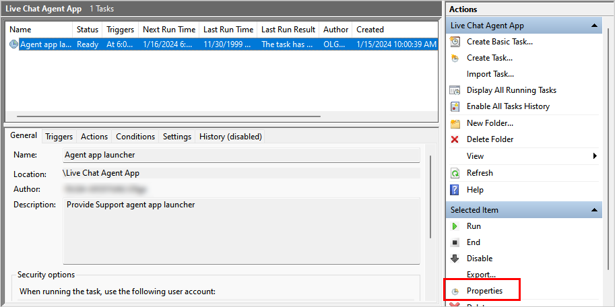Collapse the Selected Item section
The width and height of the screenshot is (615, 307).
tap(594, 210)
